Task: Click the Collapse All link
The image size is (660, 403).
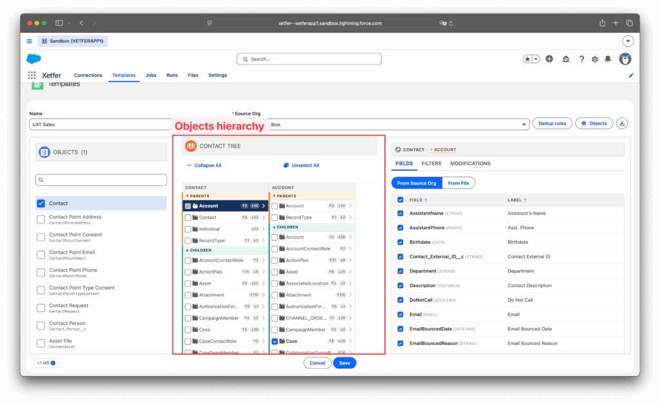Action: [x=204, y=165]
